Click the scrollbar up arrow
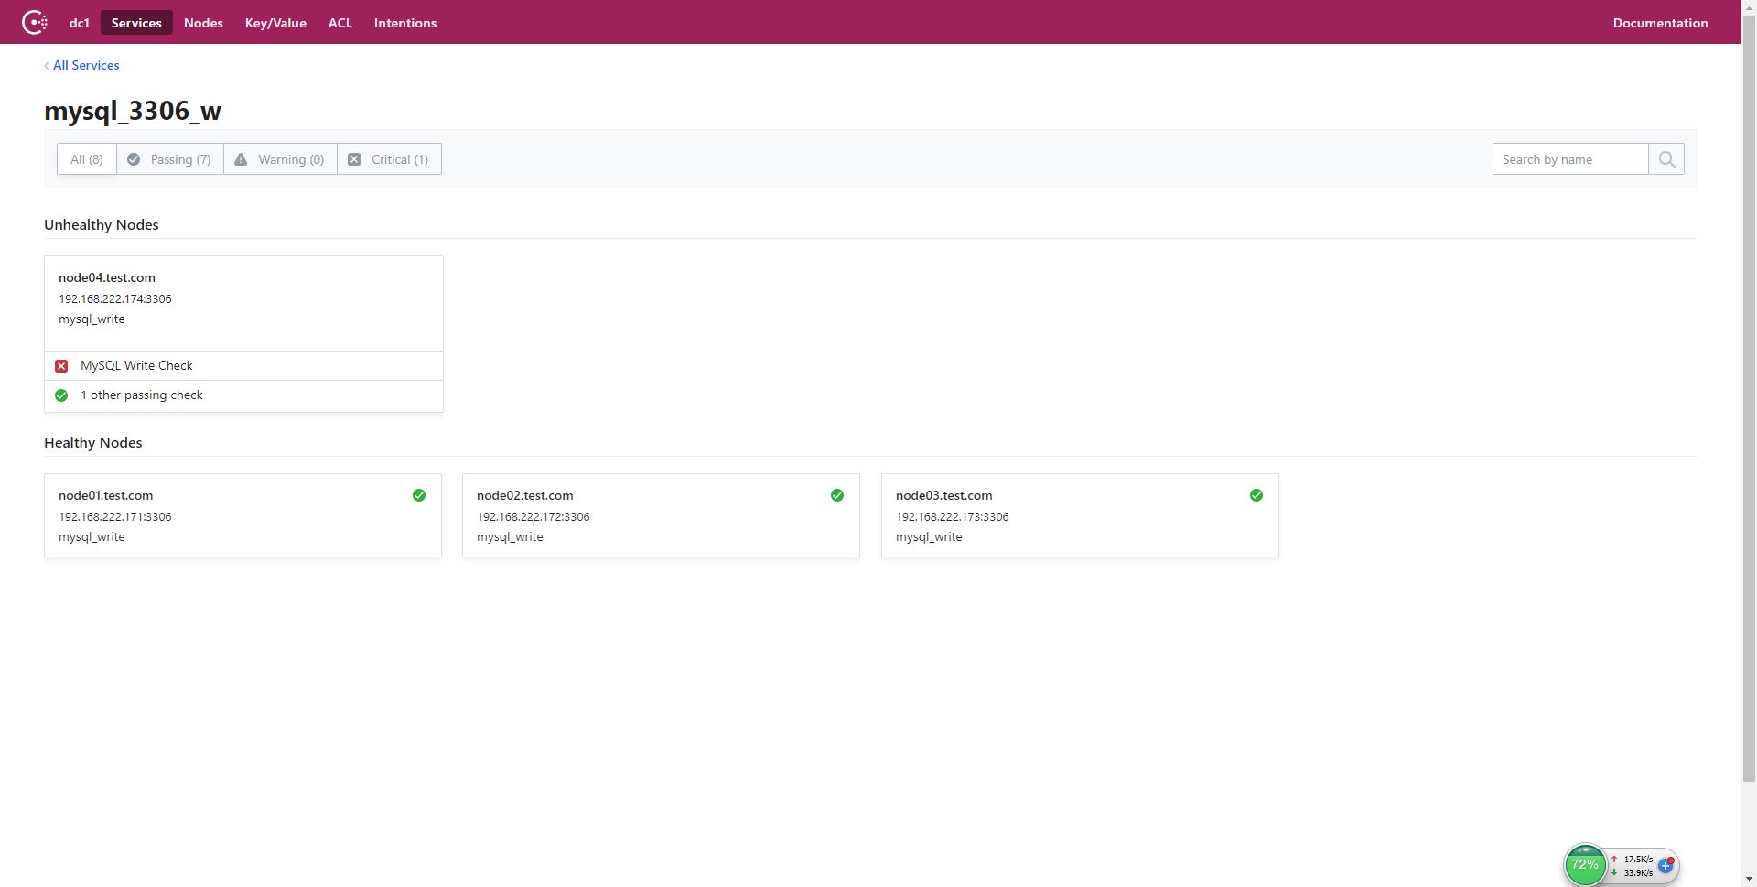1757x887 pixels. 1749,6
